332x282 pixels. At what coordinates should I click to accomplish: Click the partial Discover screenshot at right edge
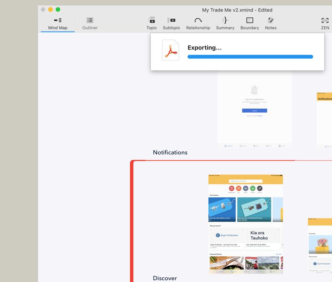tap(320, 245)
